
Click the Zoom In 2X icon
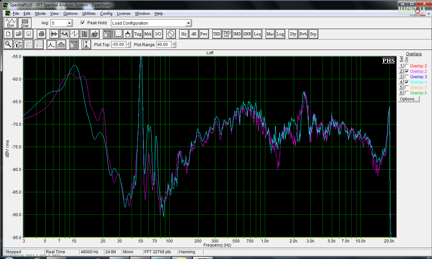(x=19, y=45)
